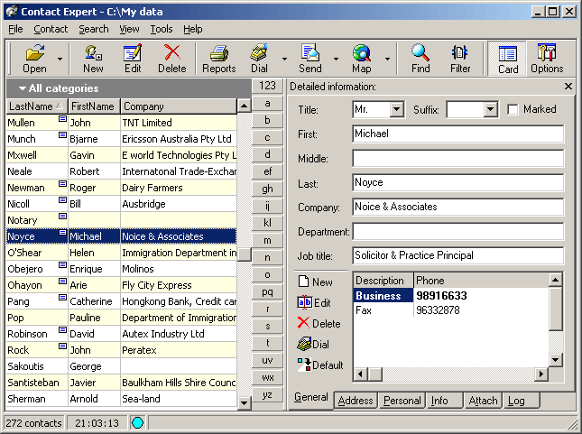Screen dimensions: 582x434
Task: Click into the Middle name field
Action: tap(458, 159)
